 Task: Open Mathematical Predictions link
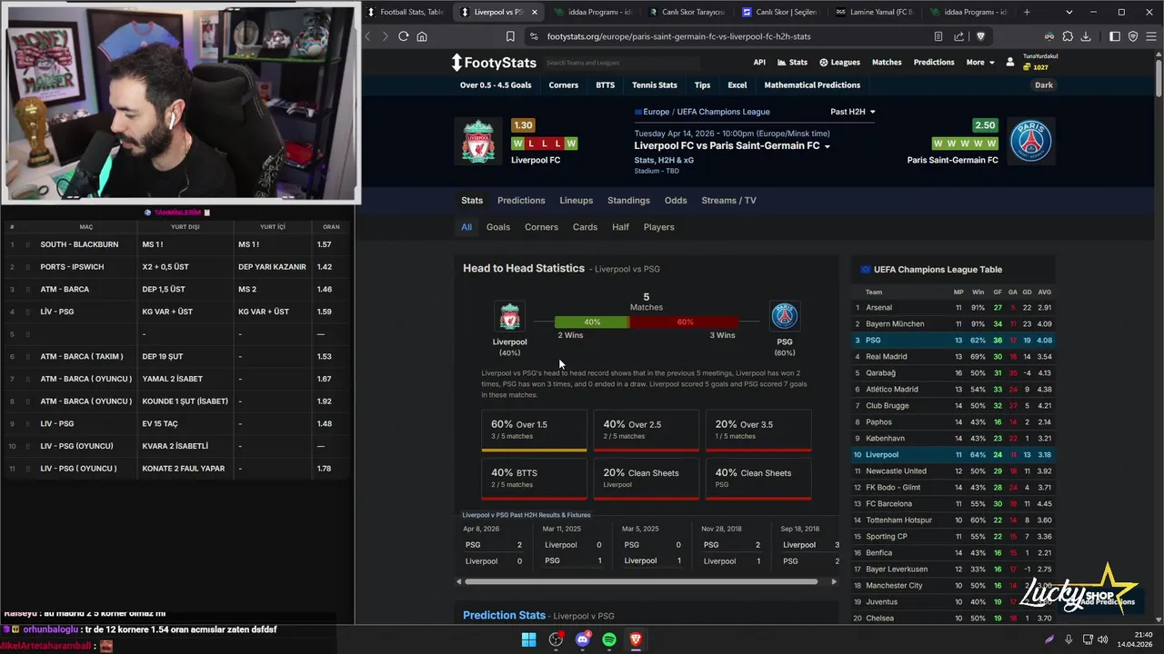point(812,85)
